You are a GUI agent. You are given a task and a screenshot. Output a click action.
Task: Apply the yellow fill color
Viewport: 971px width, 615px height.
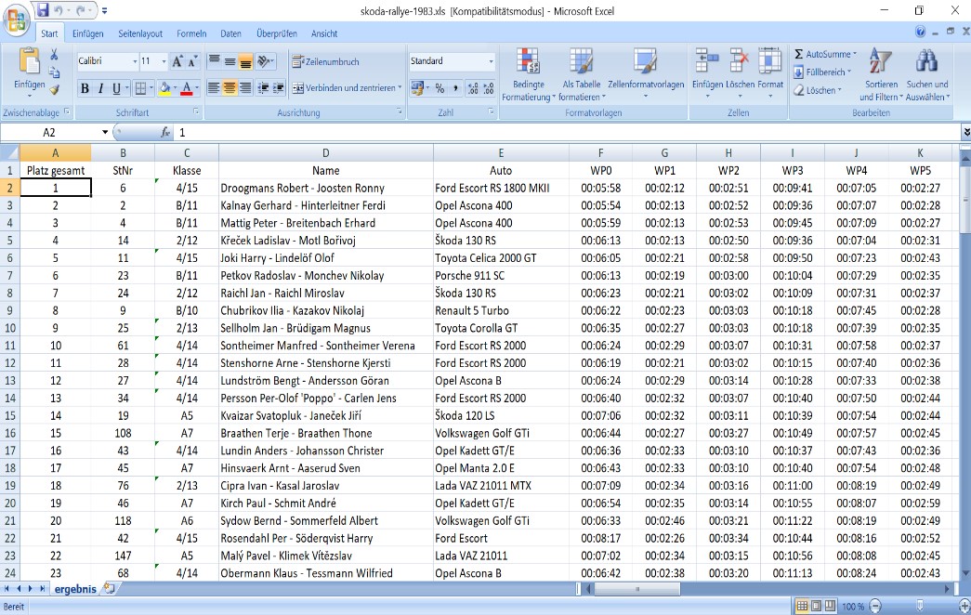(x=164, y=88)
